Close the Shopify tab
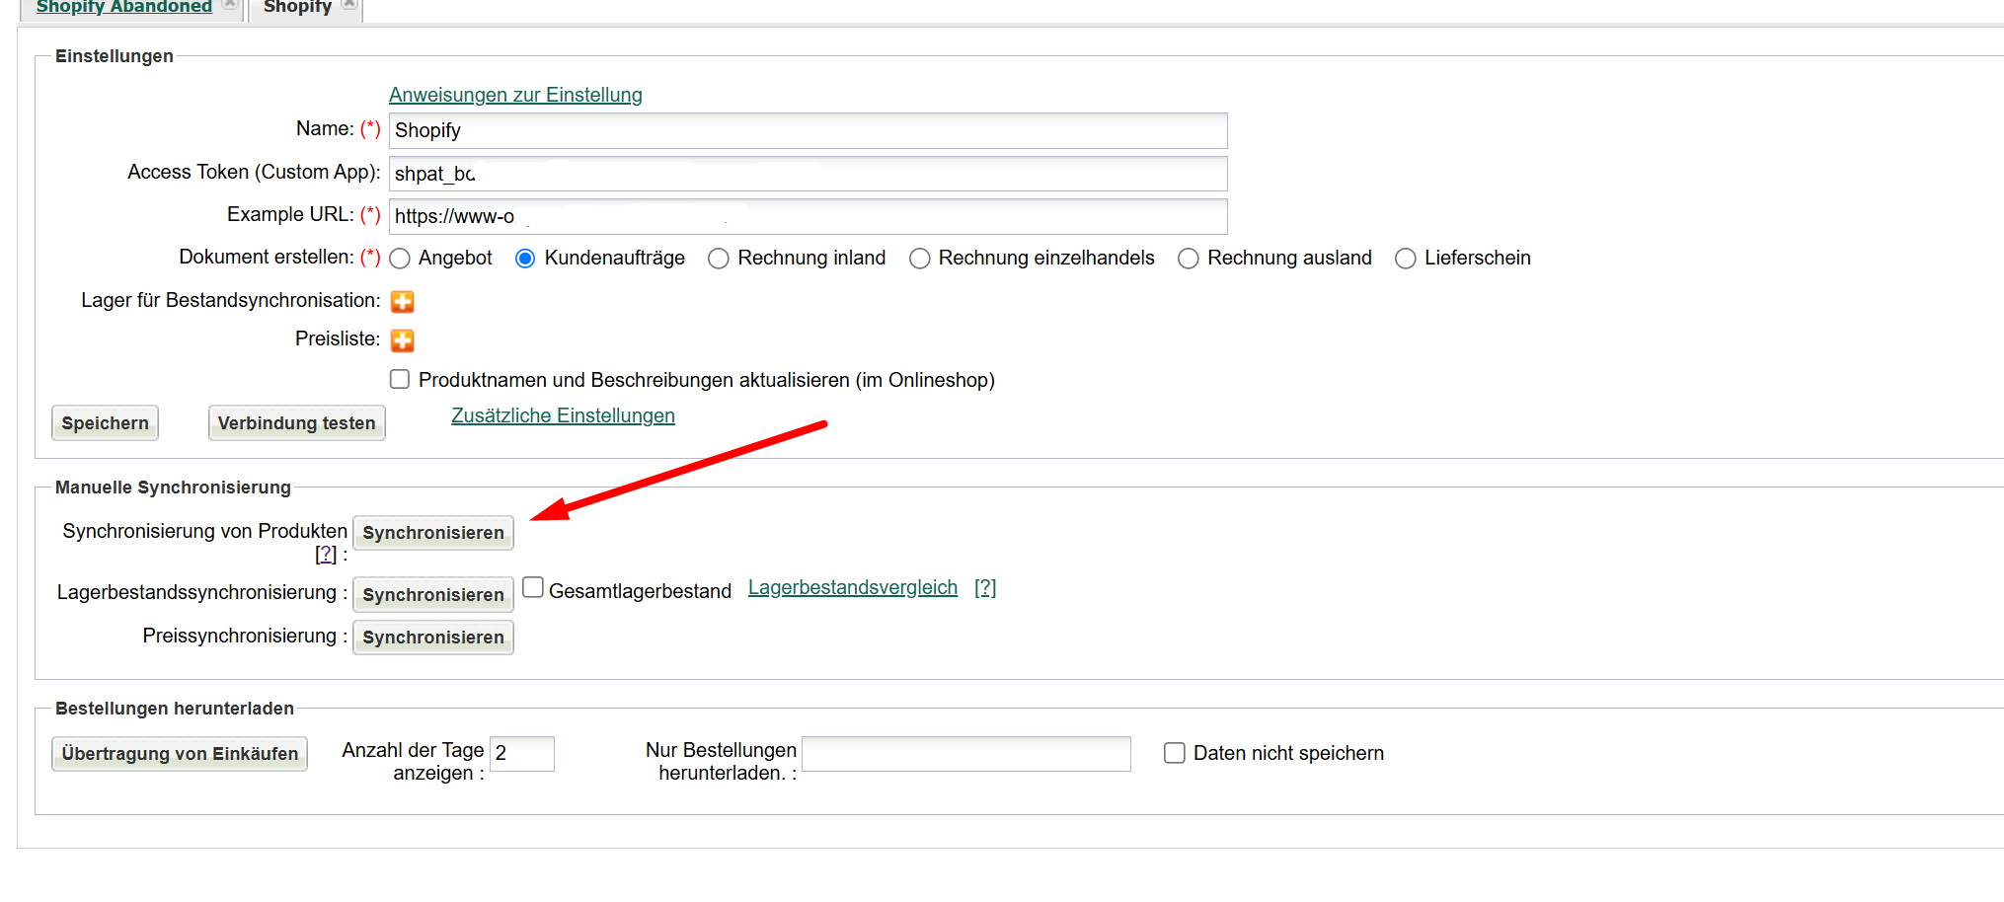 (x=348, y=4)
